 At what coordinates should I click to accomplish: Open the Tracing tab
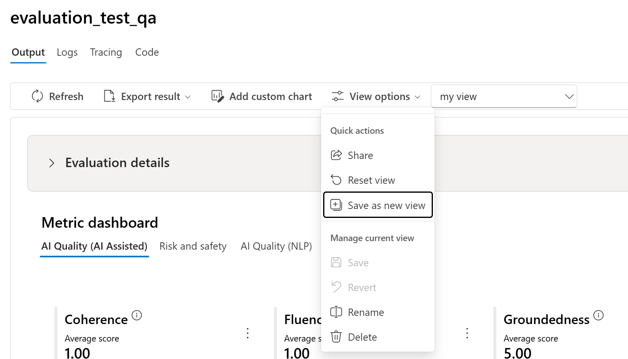pos(106,52)
